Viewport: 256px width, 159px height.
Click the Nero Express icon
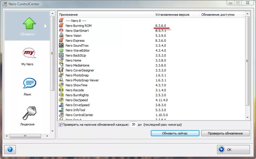click(61, 41)
